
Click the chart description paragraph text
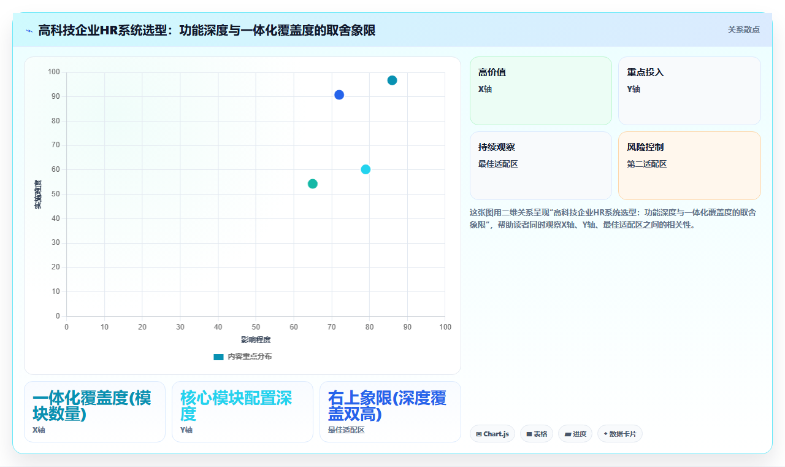tap(615, 218)
